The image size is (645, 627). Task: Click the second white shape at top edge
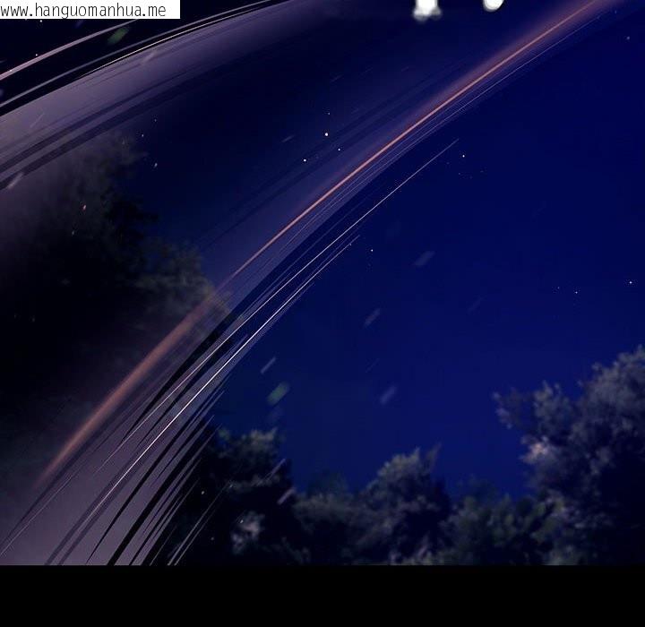coord(493,4)
